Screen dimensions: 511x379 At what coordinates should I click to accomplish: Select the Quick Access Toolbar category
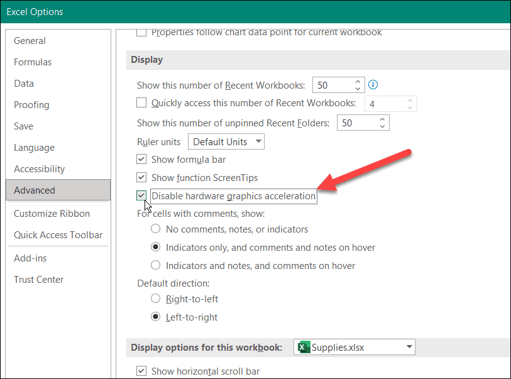58,235
